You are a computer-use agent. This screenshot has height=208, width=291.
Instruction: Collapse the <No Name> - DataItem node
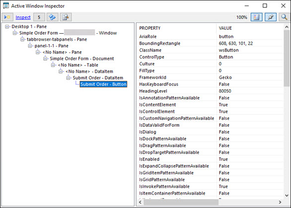61,71
